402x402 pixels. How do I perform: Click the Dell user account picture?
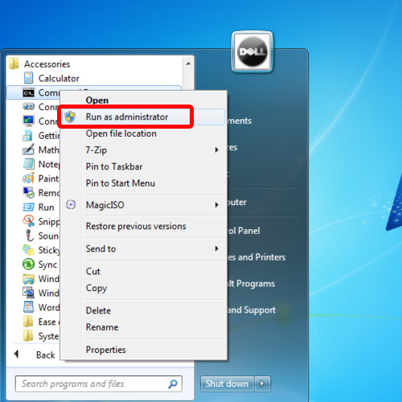point(252,51)
